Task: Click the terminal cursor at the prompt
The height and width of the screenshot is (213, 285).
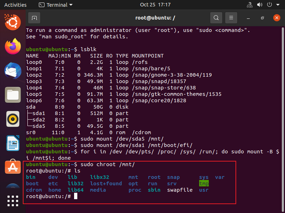Action: pos(76,196)
